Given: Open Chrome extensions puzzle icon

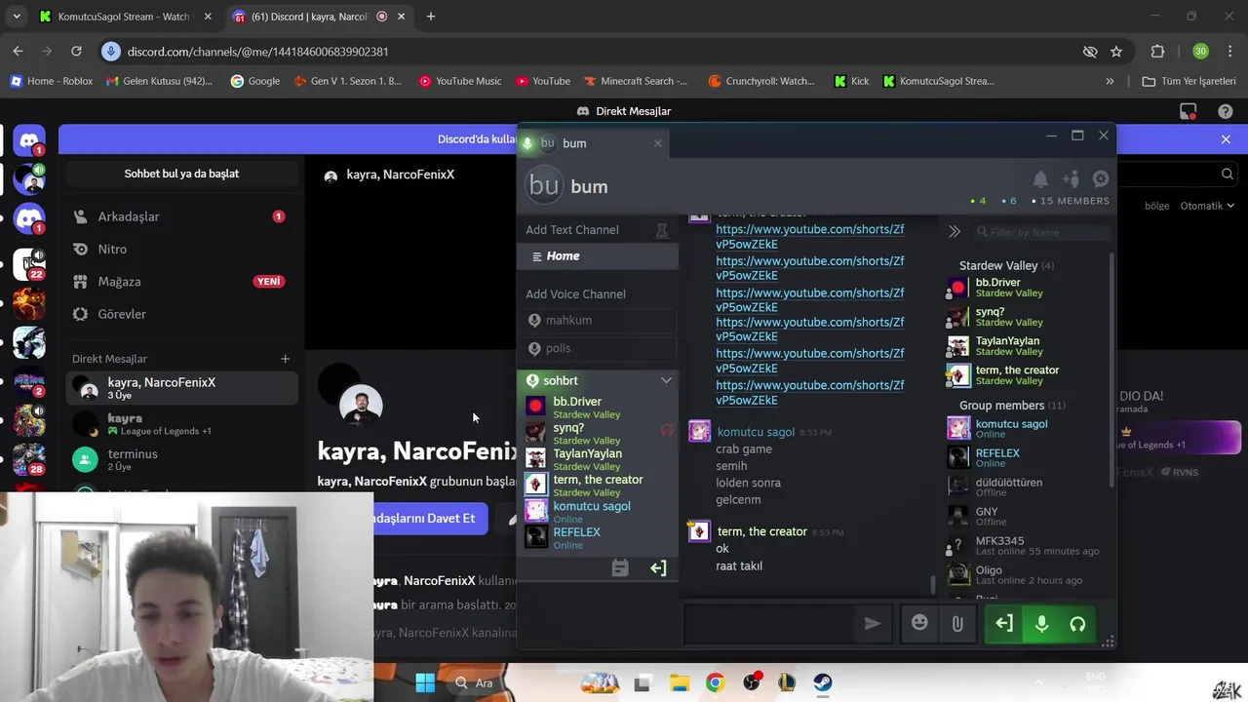Looking at the screenshot, I should tap(1158, 52).
